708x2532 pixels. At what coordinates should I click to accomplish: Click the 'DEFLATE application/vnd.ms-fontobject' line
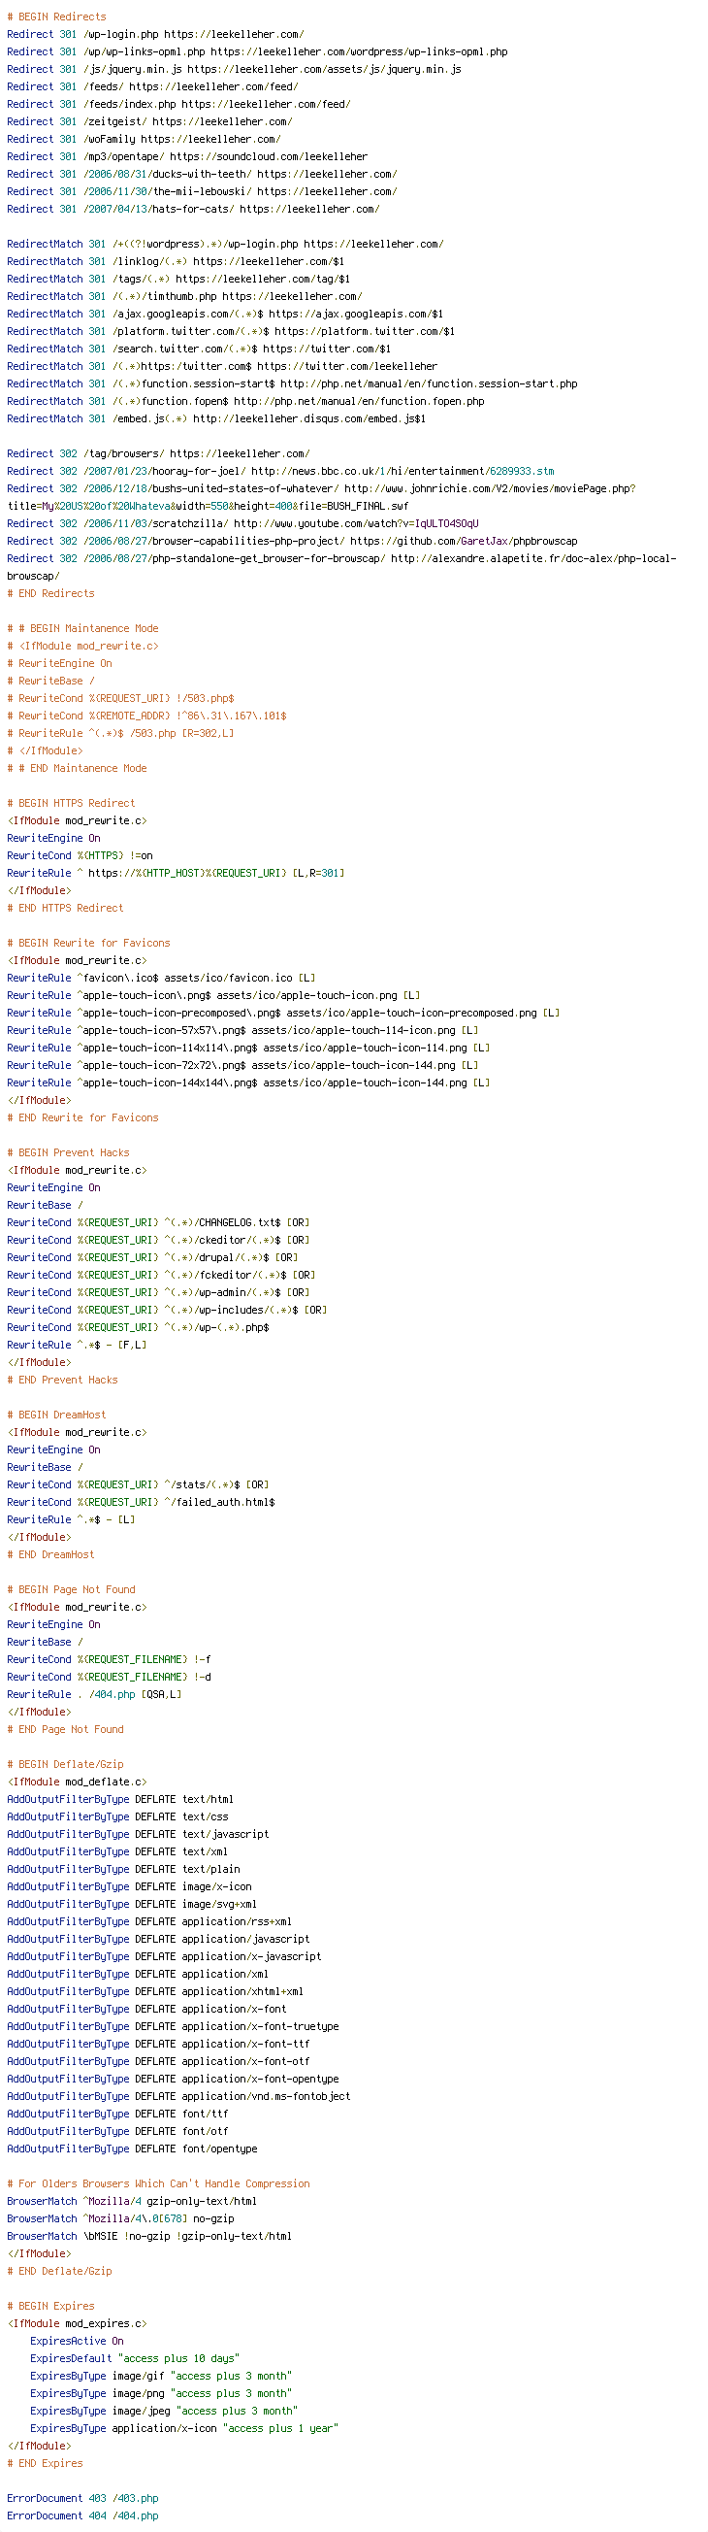click(178, 2096)
